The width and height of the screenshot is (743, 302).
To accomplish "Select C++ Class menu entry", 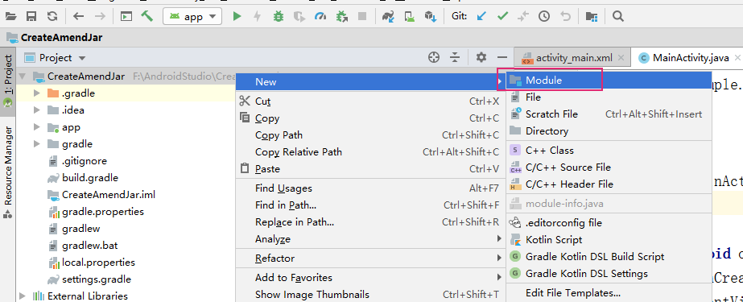I will click(x=609, y=151).
